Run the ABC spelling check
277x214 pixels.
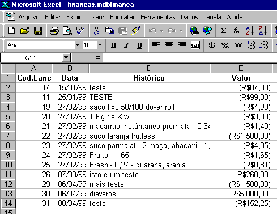coord(80,31)
